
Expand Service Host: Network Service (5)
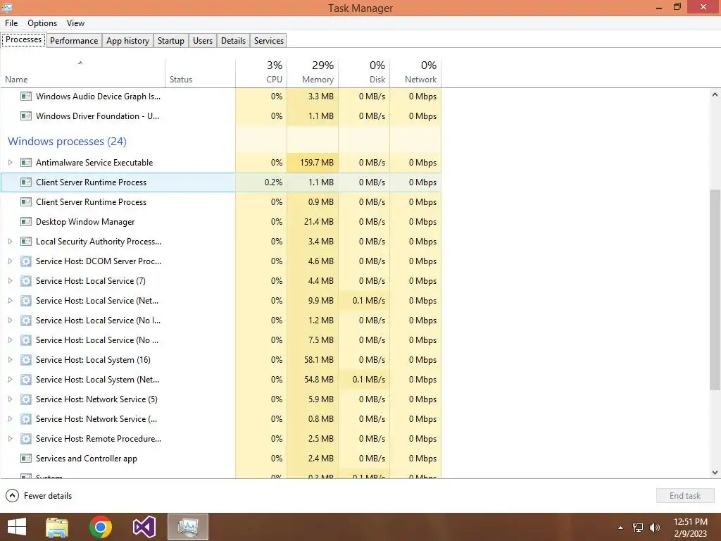(x=10, y=399)
